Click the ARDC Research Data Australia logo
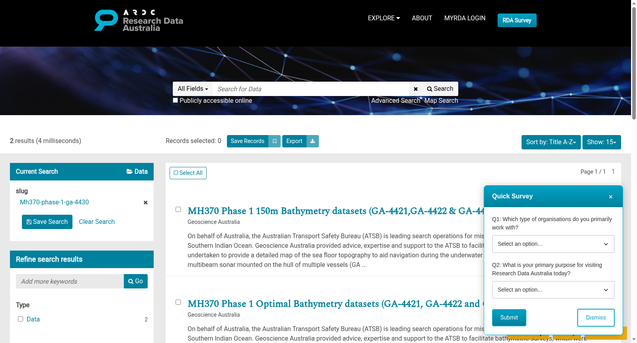 coord(139,20)
